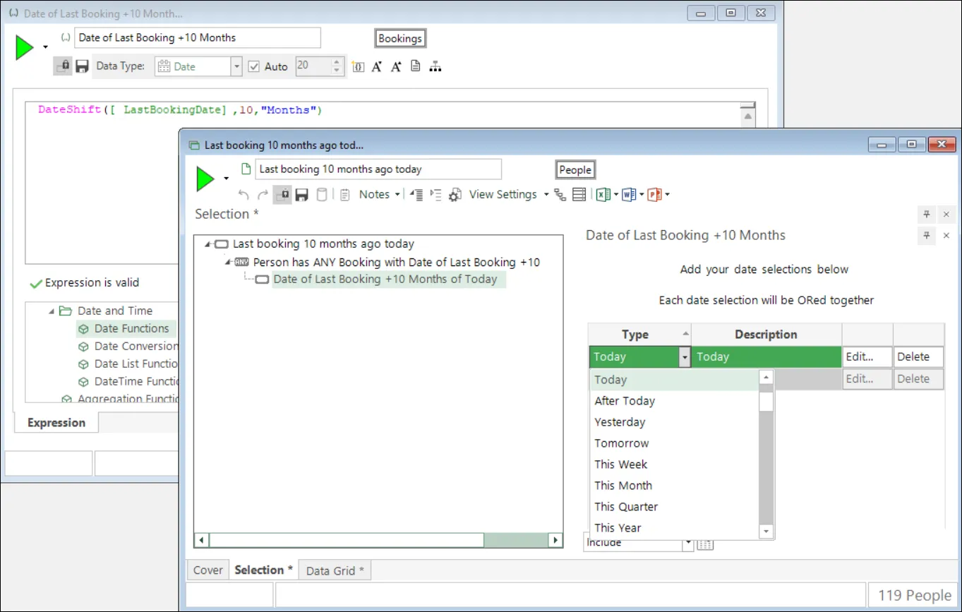Open build options arrow beside selection play button
This screenshot has width=962, height=612.
[x=226, y=179]
